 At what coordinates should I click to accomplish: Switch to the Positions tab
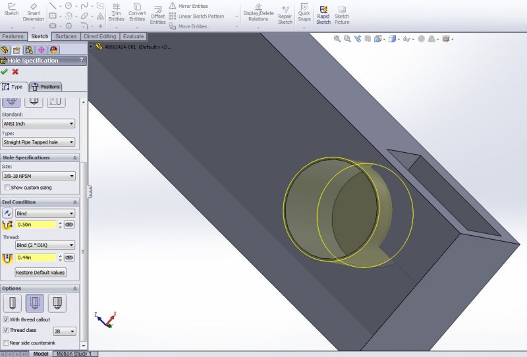coord(45,86)
